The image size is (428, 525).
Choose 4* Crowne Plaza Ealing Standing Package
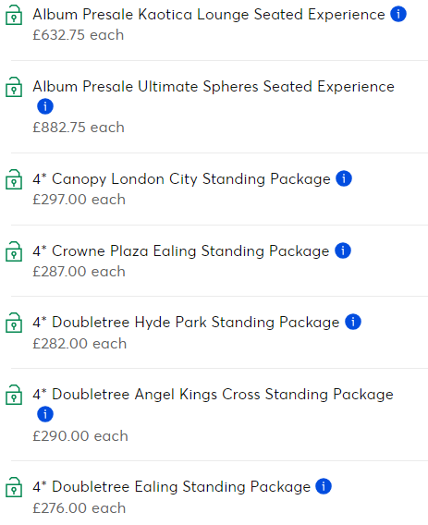(181, 250)
